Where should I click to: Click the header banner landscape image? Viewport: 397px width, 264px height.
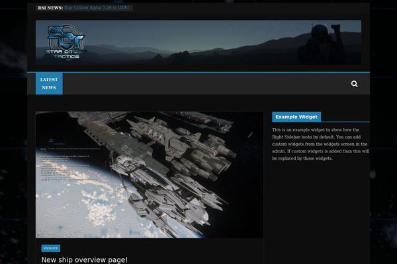(198, 43)
